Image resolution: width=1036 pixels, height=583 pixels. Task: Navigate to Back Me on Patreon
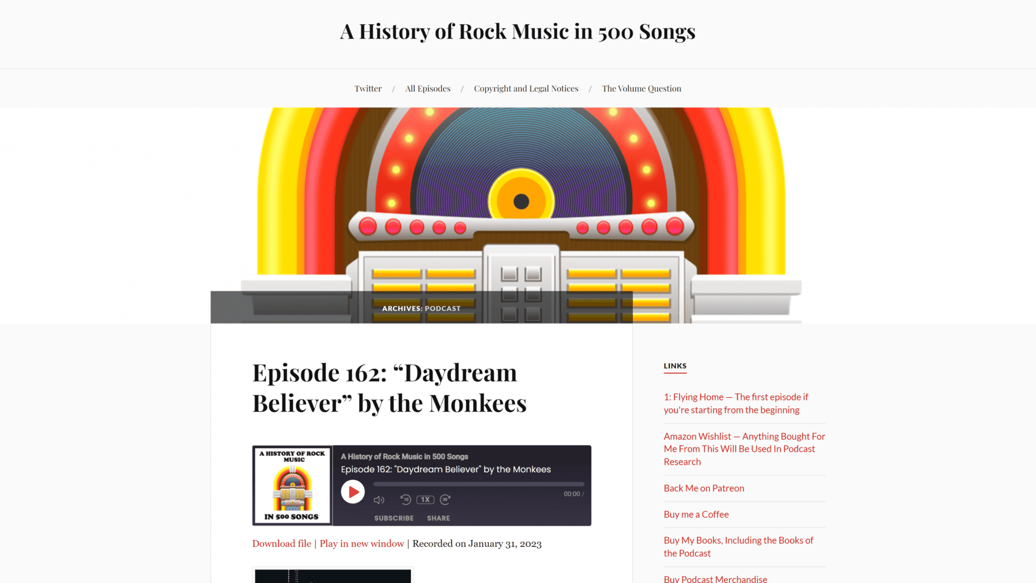(703, 487)
